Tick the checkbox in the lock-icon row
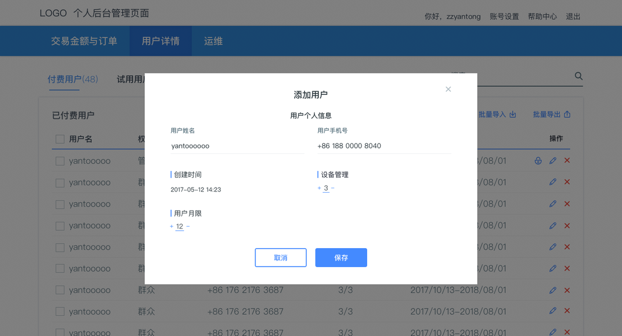 pos(60,161)
